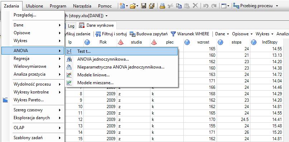Image resolution: width=289 pixels, height=142 pixels.
Task: Click the Modele liniowe icon
Action: click(x=69, y=75)
